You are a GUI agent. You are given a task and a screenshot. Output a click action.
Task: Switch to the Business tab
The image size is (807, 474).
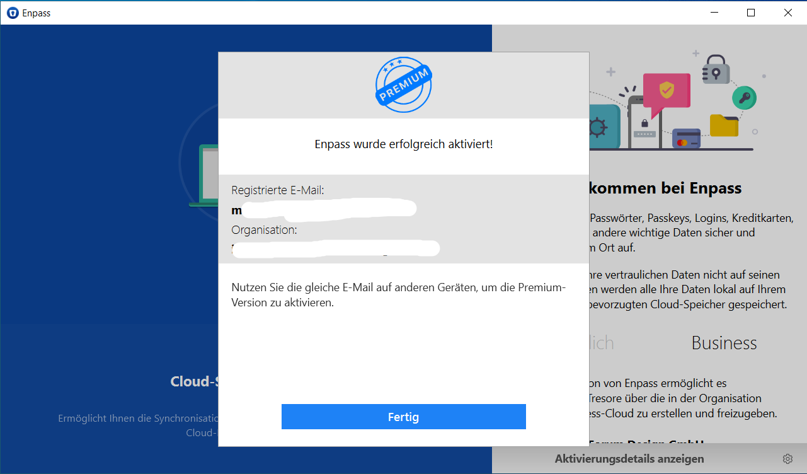724,344
